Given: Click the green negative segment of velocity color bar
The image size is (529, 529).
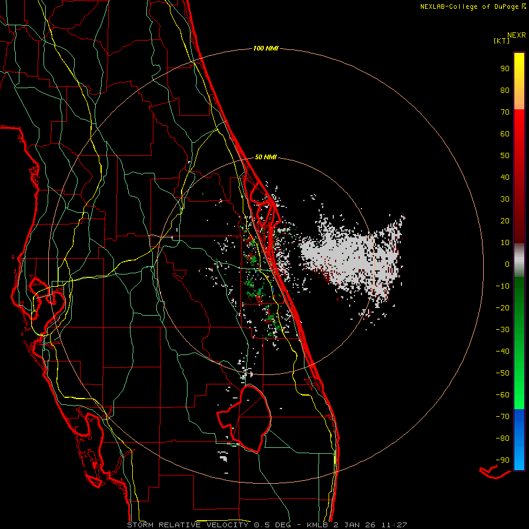Looking at the screenshot, I should [x=519, y=343].
